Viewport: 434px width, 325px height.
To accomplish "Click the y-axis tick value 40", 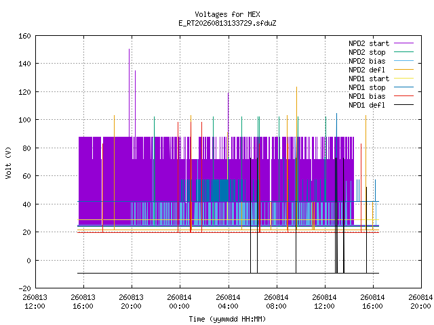I will click(x=26, y=204).
